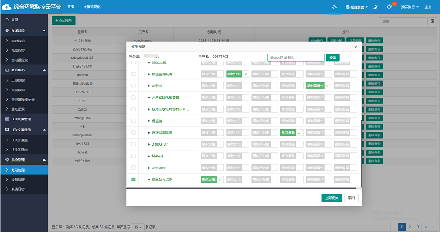
Task: Click the cloud platform logo icon
Action: point(6,7)
